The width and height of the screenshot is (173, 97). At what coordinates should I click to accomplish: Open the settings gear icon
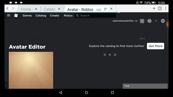tap(163, 21)
